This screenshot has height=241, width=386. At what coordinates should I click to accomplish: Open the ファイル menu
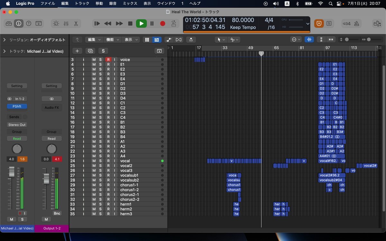click(x=48, y=4)
